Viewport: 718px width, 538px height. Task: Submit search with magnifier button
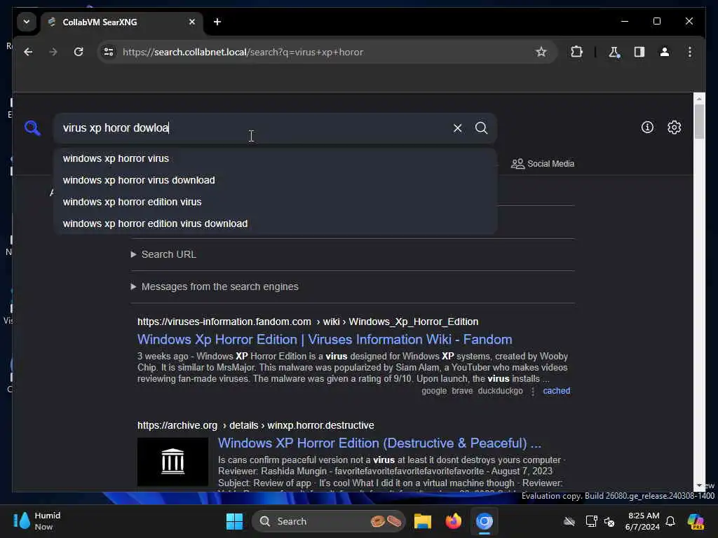[481, 128]
